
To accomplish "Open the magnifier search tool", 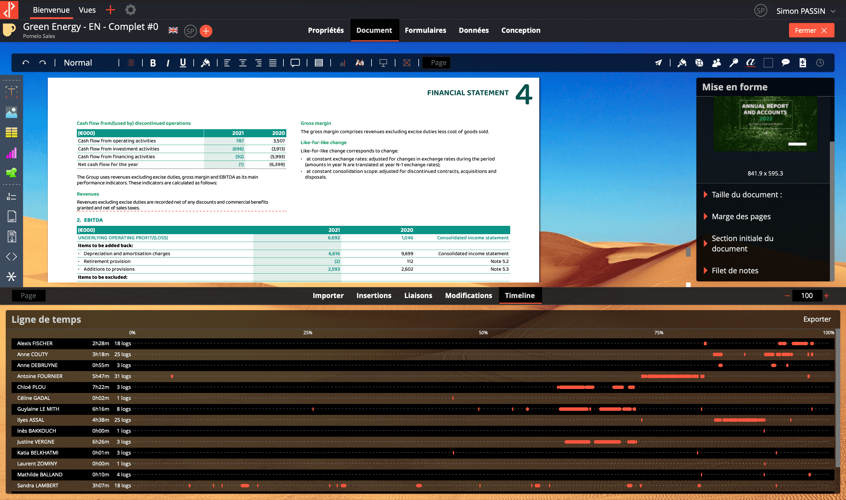I will point(733,63).
